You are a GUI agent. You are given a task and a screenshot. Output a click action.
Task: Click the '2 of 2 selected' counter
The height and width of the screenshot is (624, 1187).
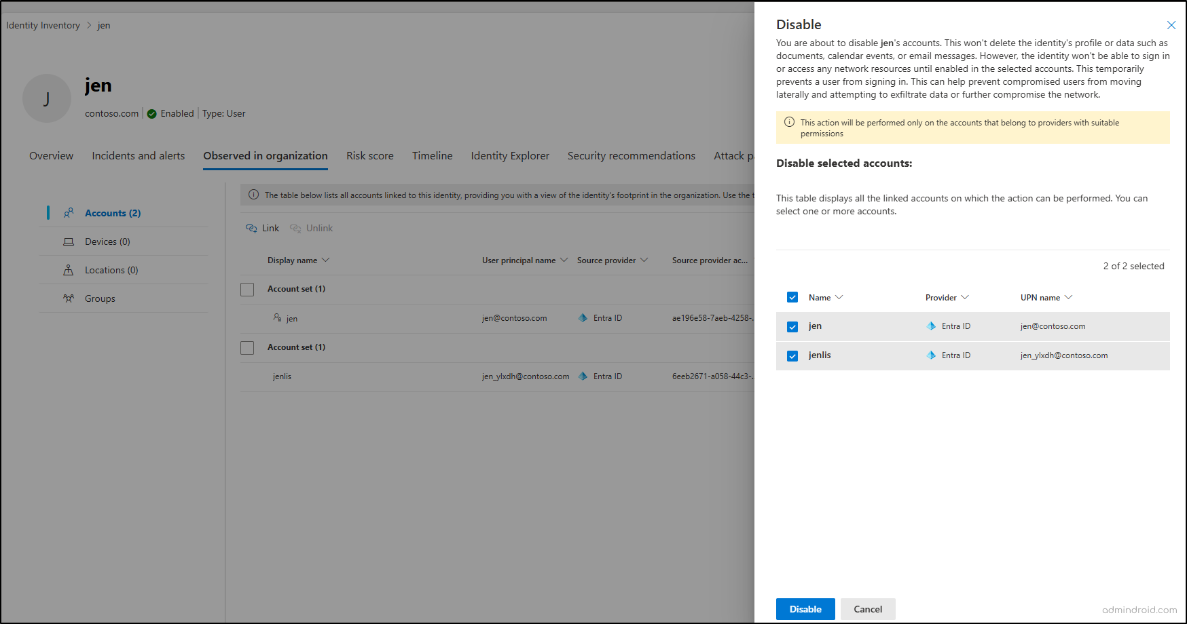1133,266
